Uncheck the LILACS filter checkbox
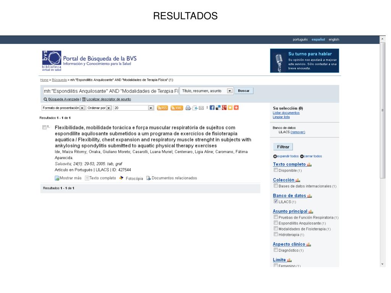This screenshot has width=391, height=293. pos(276,201)
